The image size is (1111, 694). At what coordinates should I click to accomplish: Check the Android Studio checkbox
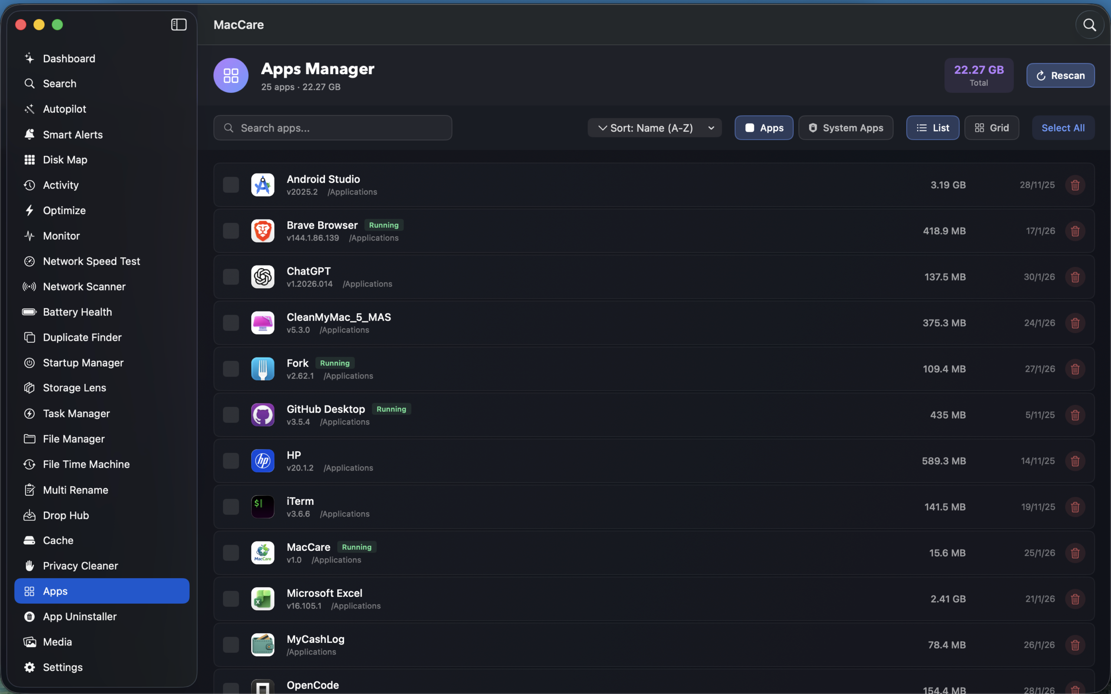point(231,185)
